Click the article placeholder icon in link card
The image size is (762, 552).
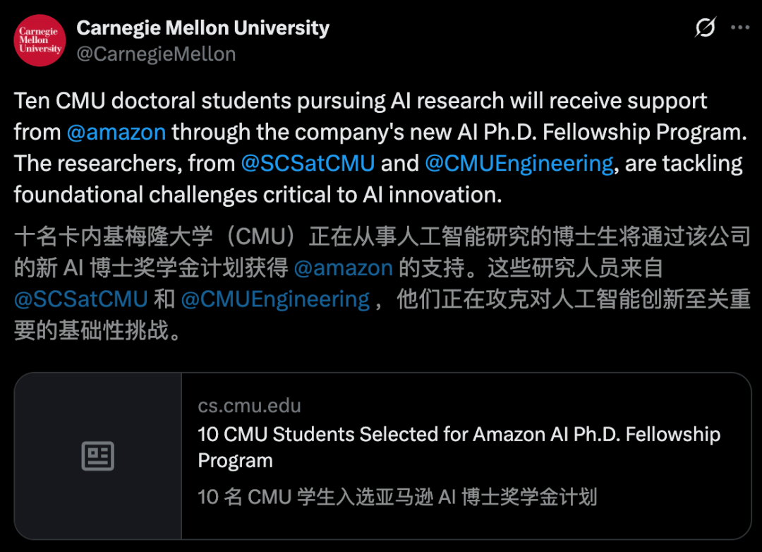tap(98, 457)
